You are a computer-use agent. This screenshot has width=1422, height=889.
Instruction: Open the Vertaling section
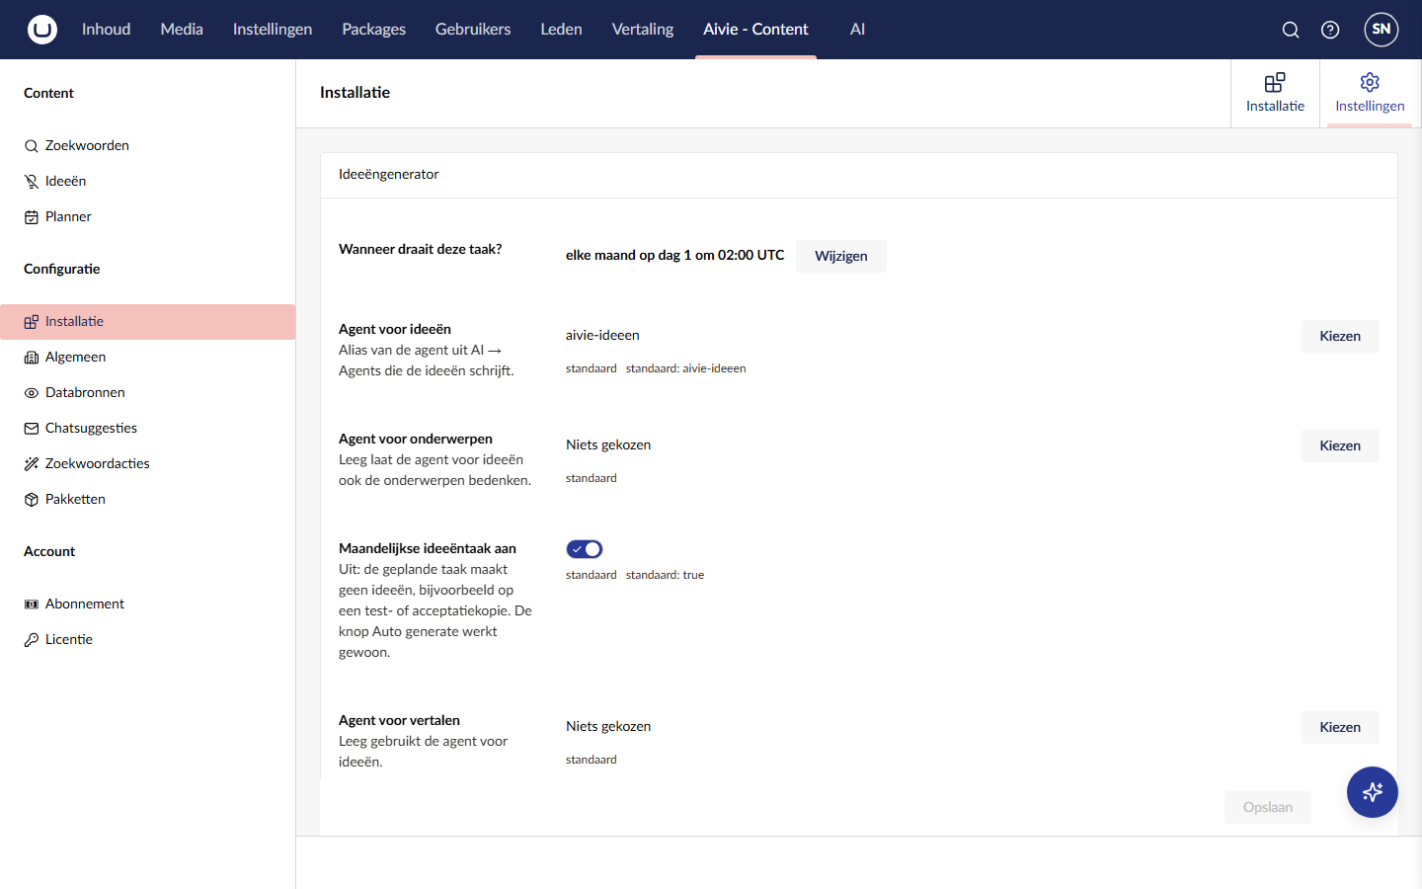point(643,30)
